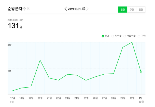Go to previous date with left arrow
The height and width of the screenshot is (107, 155).
66,9
